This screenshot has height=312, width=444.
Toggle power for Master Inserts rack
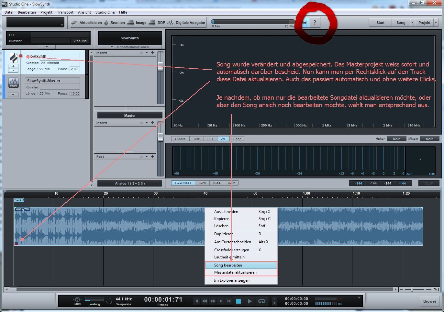(141, 123)
